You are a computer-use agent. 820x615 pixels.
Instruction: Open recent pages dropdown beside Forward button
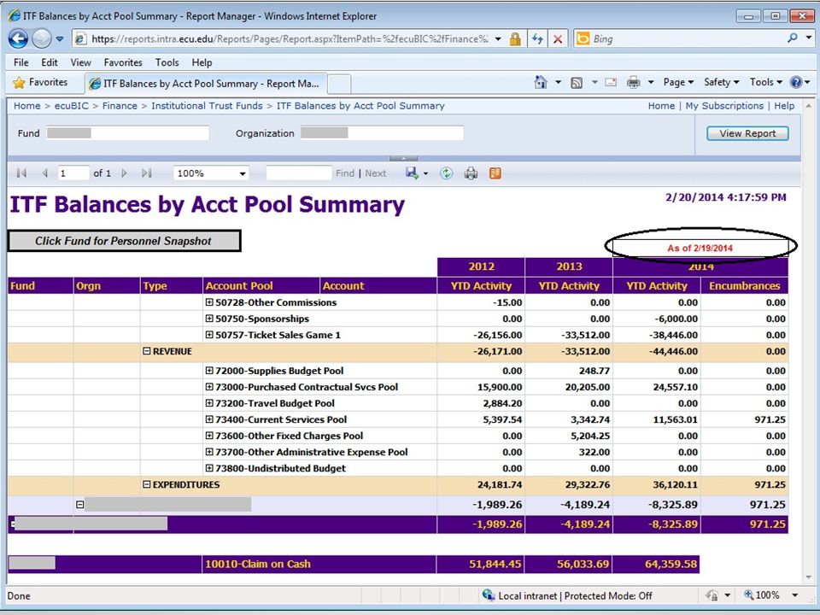tap(60, 39)
